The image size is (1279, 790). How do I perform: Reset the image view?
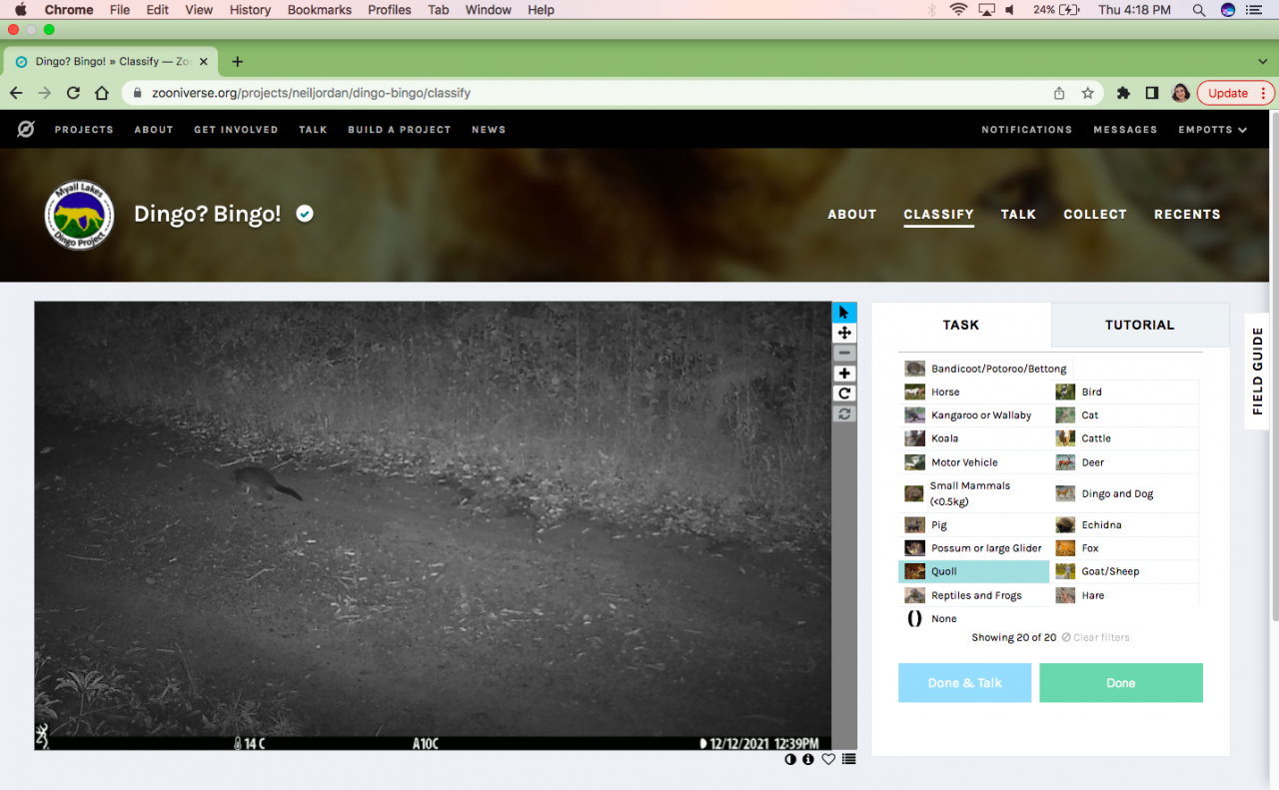pos(844,413)
